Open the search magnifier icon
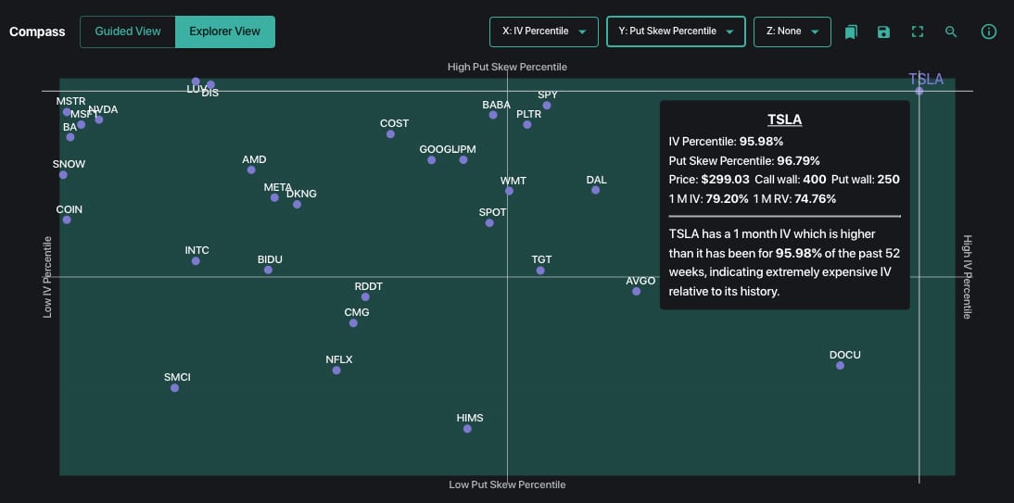This screenshot has height=503, width=1014. pos(951,31)
